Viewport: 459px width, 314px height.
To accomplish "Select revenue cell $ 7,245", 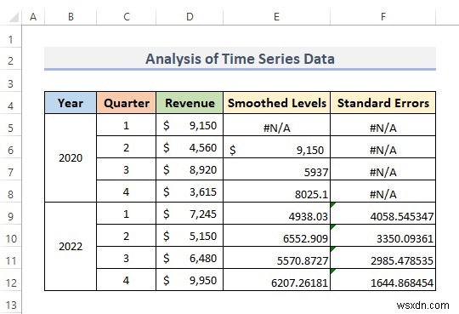I will pos(190,214).
